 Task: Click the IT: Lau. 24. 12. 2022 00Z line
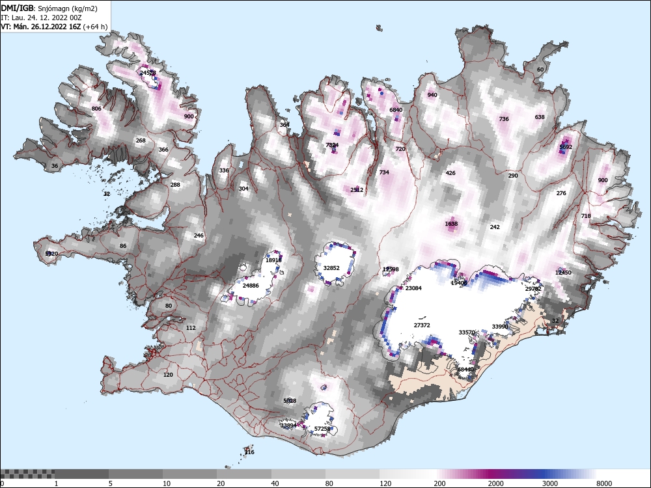pyautogui.click(x=41, y=18)
